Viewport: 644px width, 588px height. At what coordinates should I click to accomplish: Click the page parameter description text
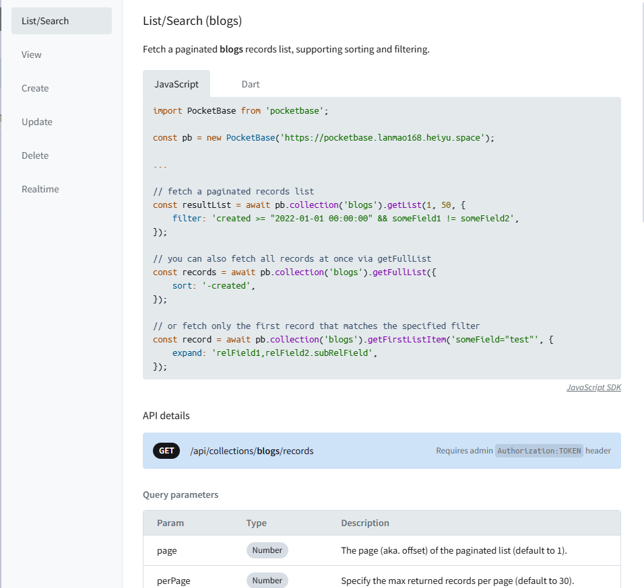(x=454, y=551)
